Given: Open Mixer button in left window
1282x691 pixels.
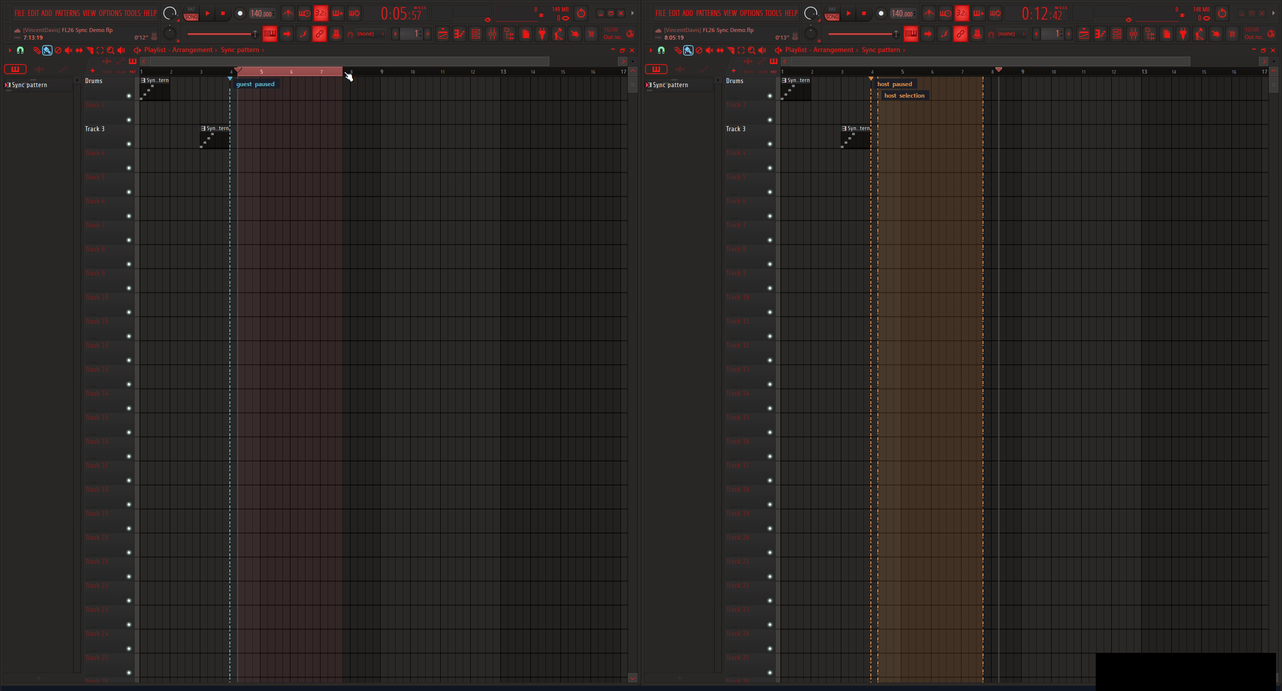Looking at the screenshot, I should pos(492,34).
